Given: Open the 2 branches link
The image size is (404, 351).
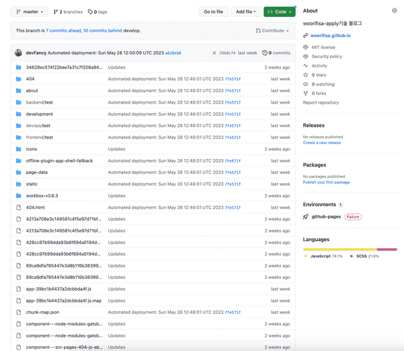Looking at the screenshot, I should (x=67, y=11).
